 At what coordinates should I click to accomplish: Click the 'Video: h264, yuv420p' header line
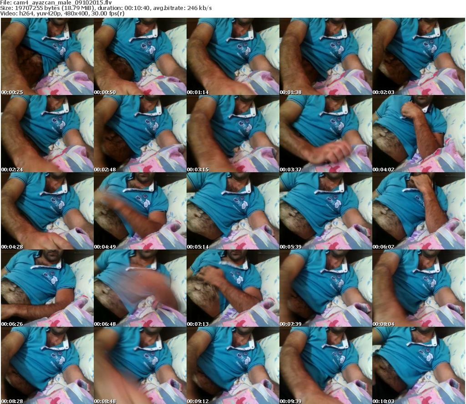point(62,13)
